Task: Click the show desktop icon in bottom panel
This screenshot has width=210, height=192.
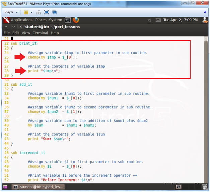Action: point(5,187)
